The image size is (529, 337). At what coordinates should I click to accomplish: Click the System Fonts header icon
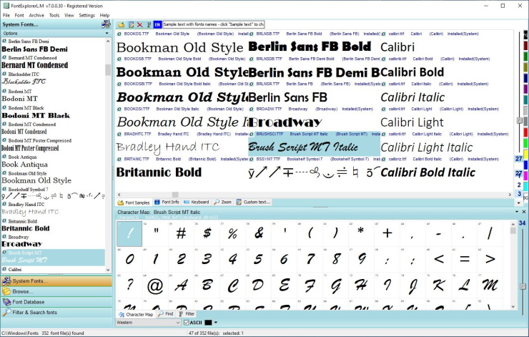[x=106, y=24]
